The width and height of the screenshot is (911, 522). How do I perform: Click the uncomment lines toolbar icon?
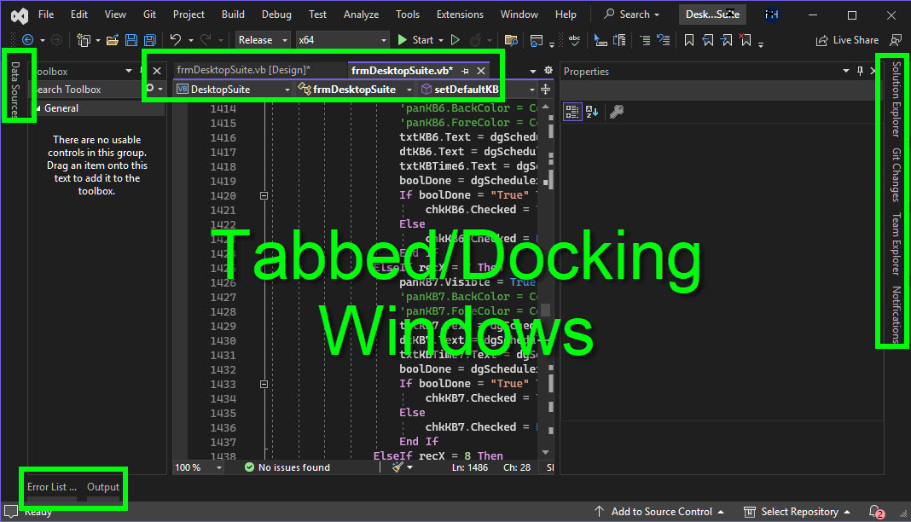point(663,40)
